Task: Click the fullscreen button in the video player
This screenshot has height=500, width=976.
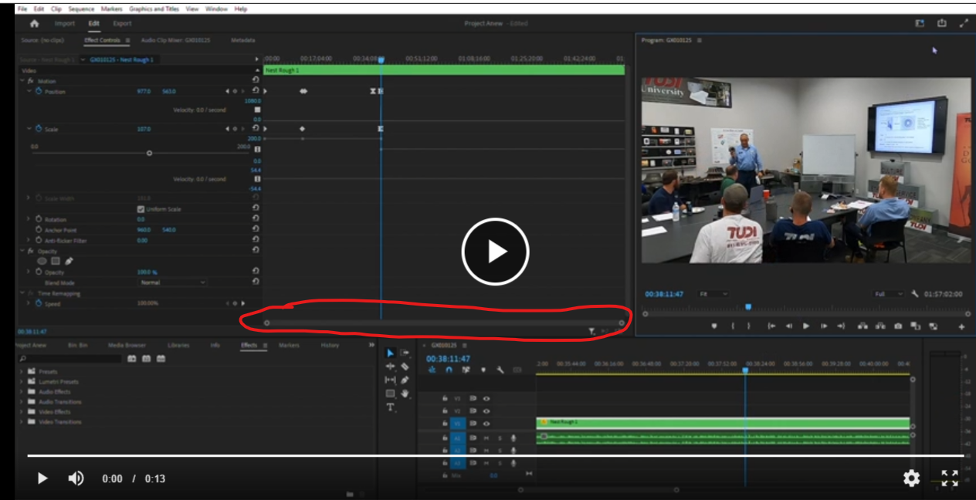Action: point(951,478)
